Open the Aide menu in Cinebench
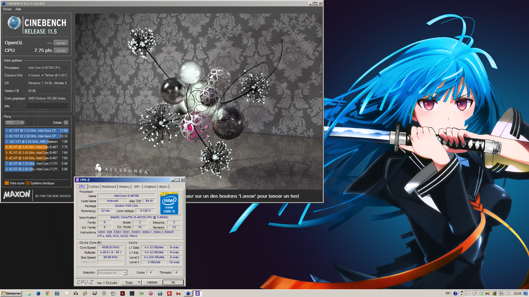529x297 pixels. [x=18, y=9]
